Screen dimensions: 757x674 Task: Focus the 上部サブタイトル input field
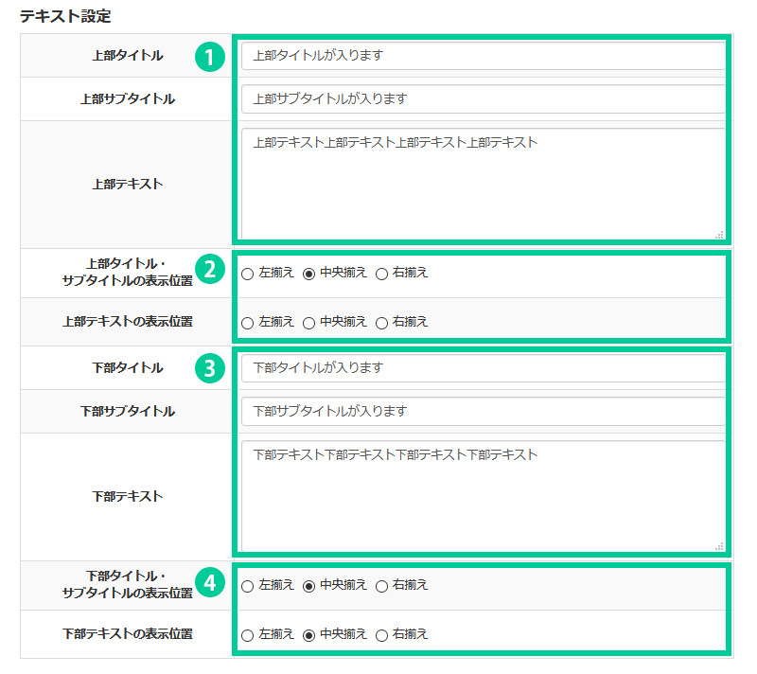(483, 99)
